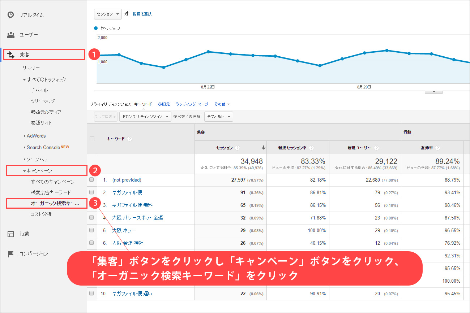Click the Realtime clock icon in sidebar

tap(11, 15)
